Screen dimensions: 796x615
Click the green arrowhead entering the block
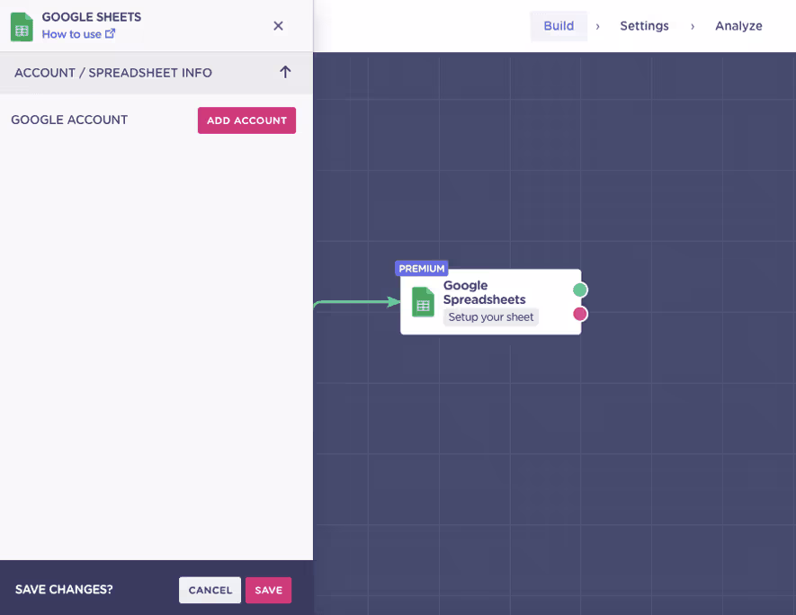394,302
